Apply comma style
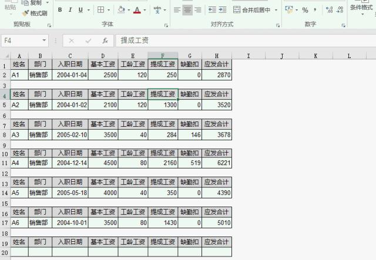This screenshot has width=376, height=260. (x=315, y=10)
